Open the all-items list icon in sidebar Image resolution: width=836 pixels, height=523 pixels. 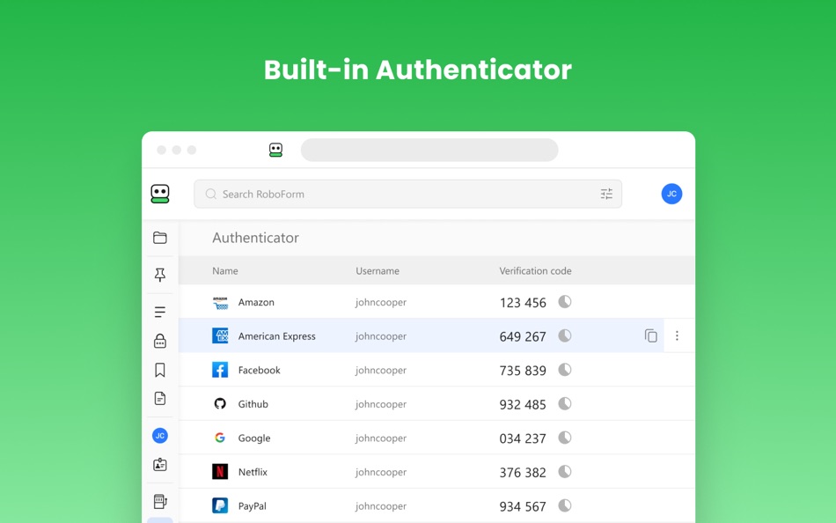point(160,312)
